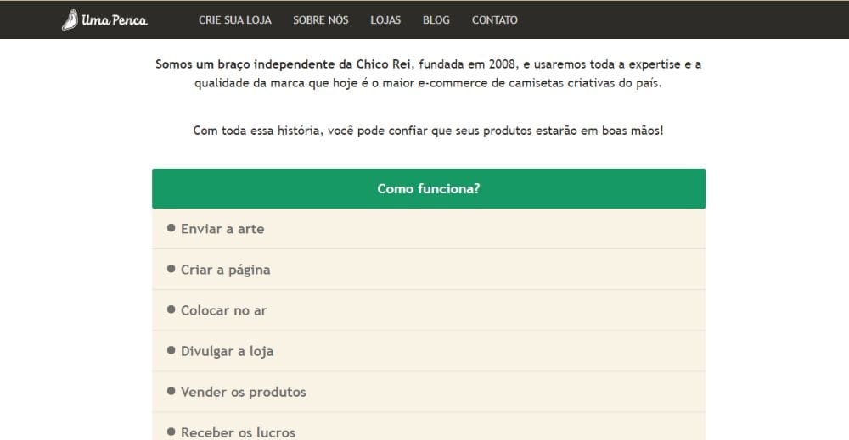Expand the Receber os lucros section
Image resolution: width=849 pixels, height=440 pixels.
pyautogui.click(x=238, y=432)
